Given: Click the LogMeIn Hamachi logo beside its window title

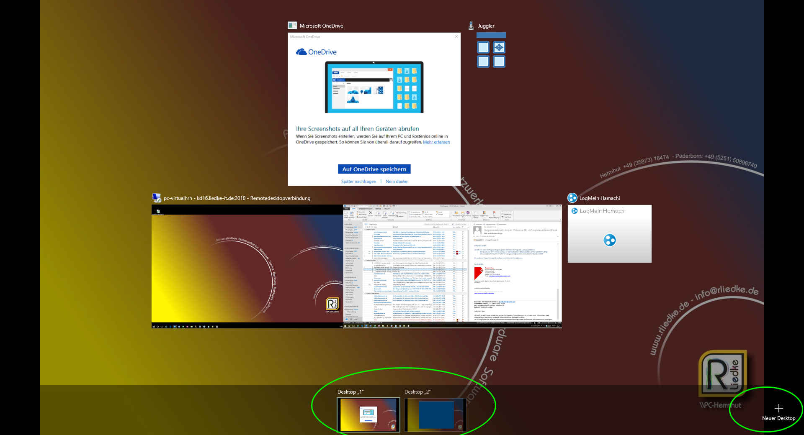Looking at the screenshot, I should (x=572, y=198).
